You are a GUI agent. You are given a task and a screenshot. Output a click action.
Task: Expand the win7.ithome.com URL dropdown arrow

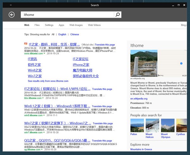[x=44, y=132]
